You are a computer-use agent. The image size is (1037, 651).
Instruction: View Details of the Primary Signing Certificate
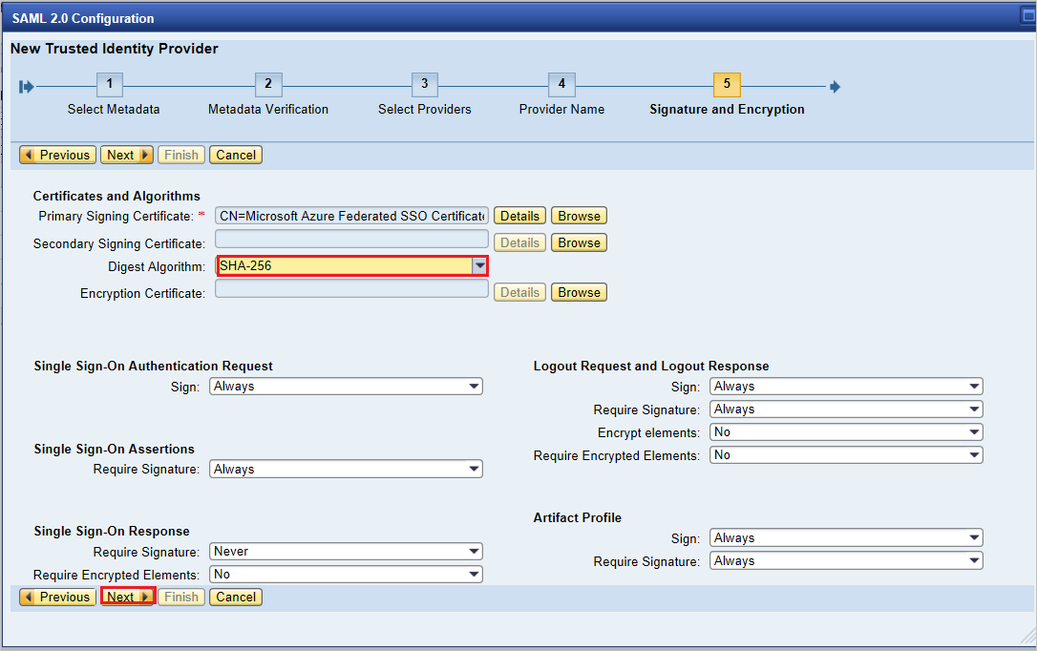tap(519, 215)
